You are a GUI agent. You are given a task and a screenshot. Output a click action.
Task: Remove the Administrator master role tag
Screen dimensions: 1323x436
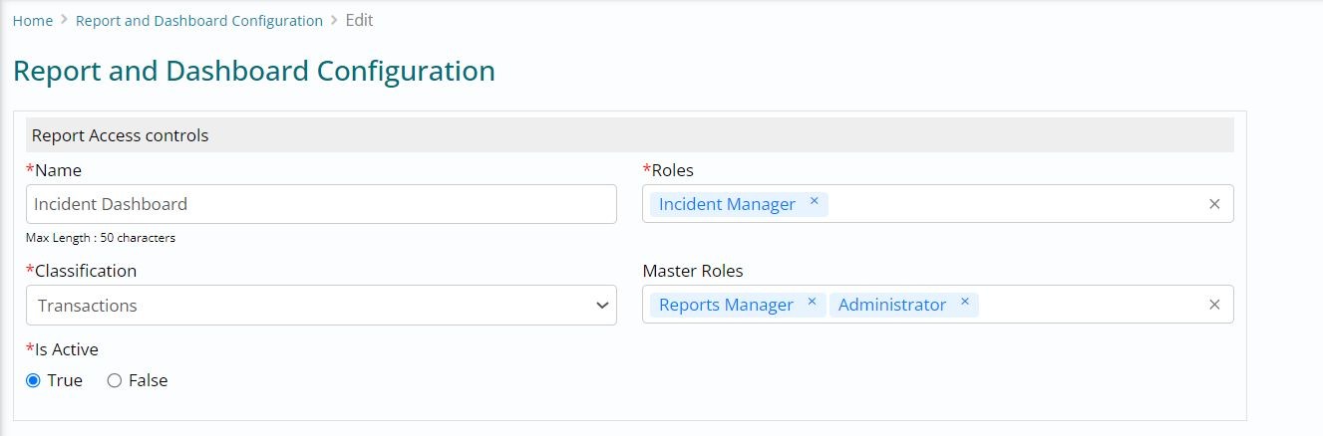click(x=964, y=302)
